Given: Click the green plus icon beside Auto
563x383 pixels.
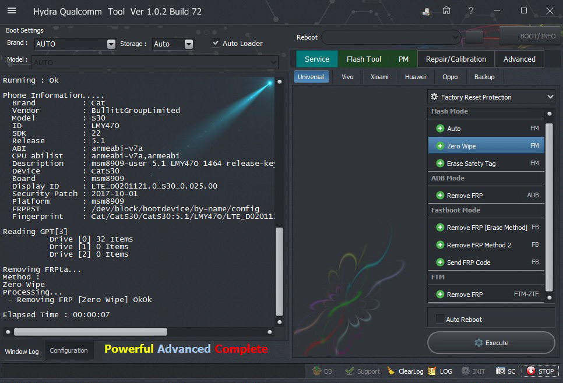Looking at the screenshot, I should click(440, 129).
